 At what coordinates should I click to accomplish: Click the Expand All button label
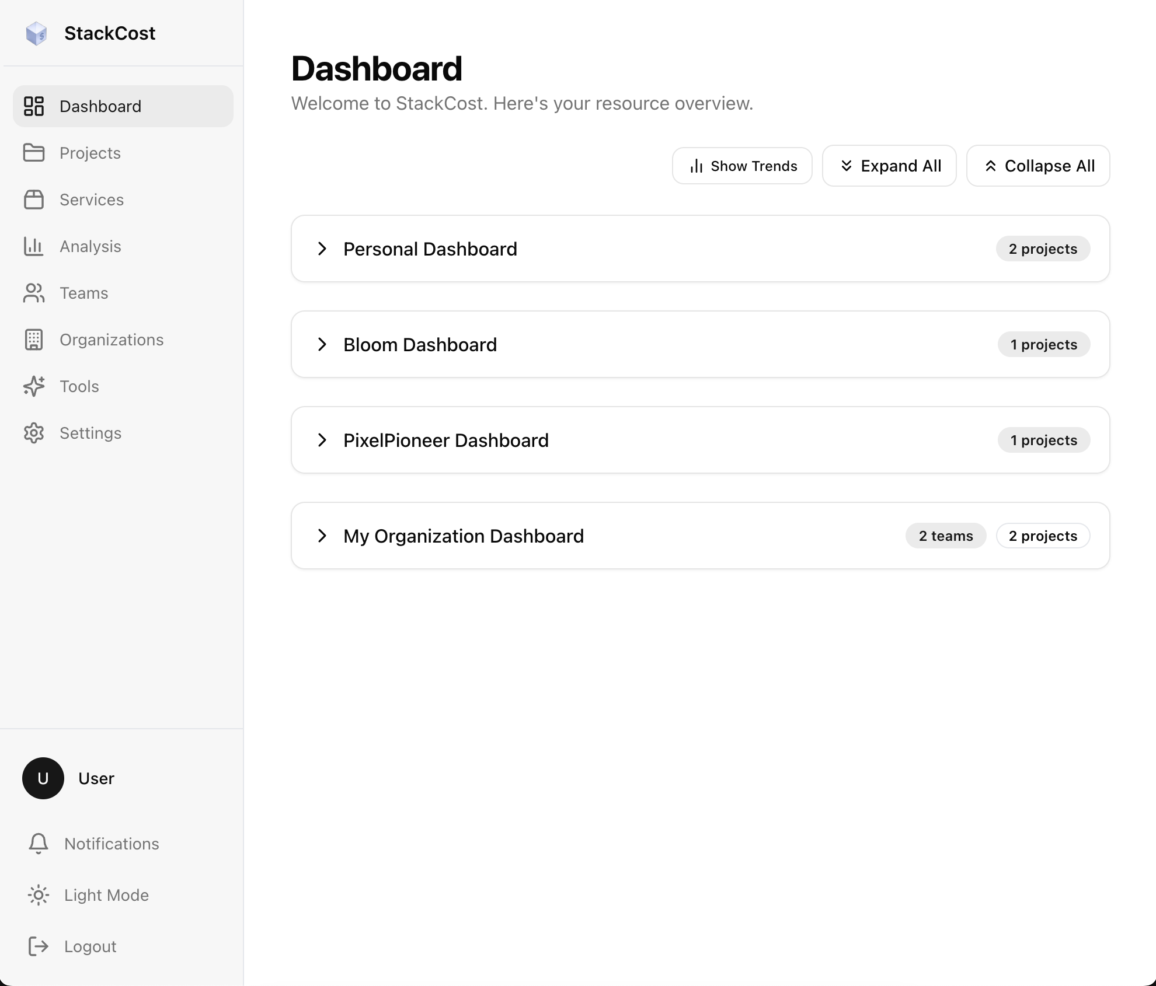901,166
